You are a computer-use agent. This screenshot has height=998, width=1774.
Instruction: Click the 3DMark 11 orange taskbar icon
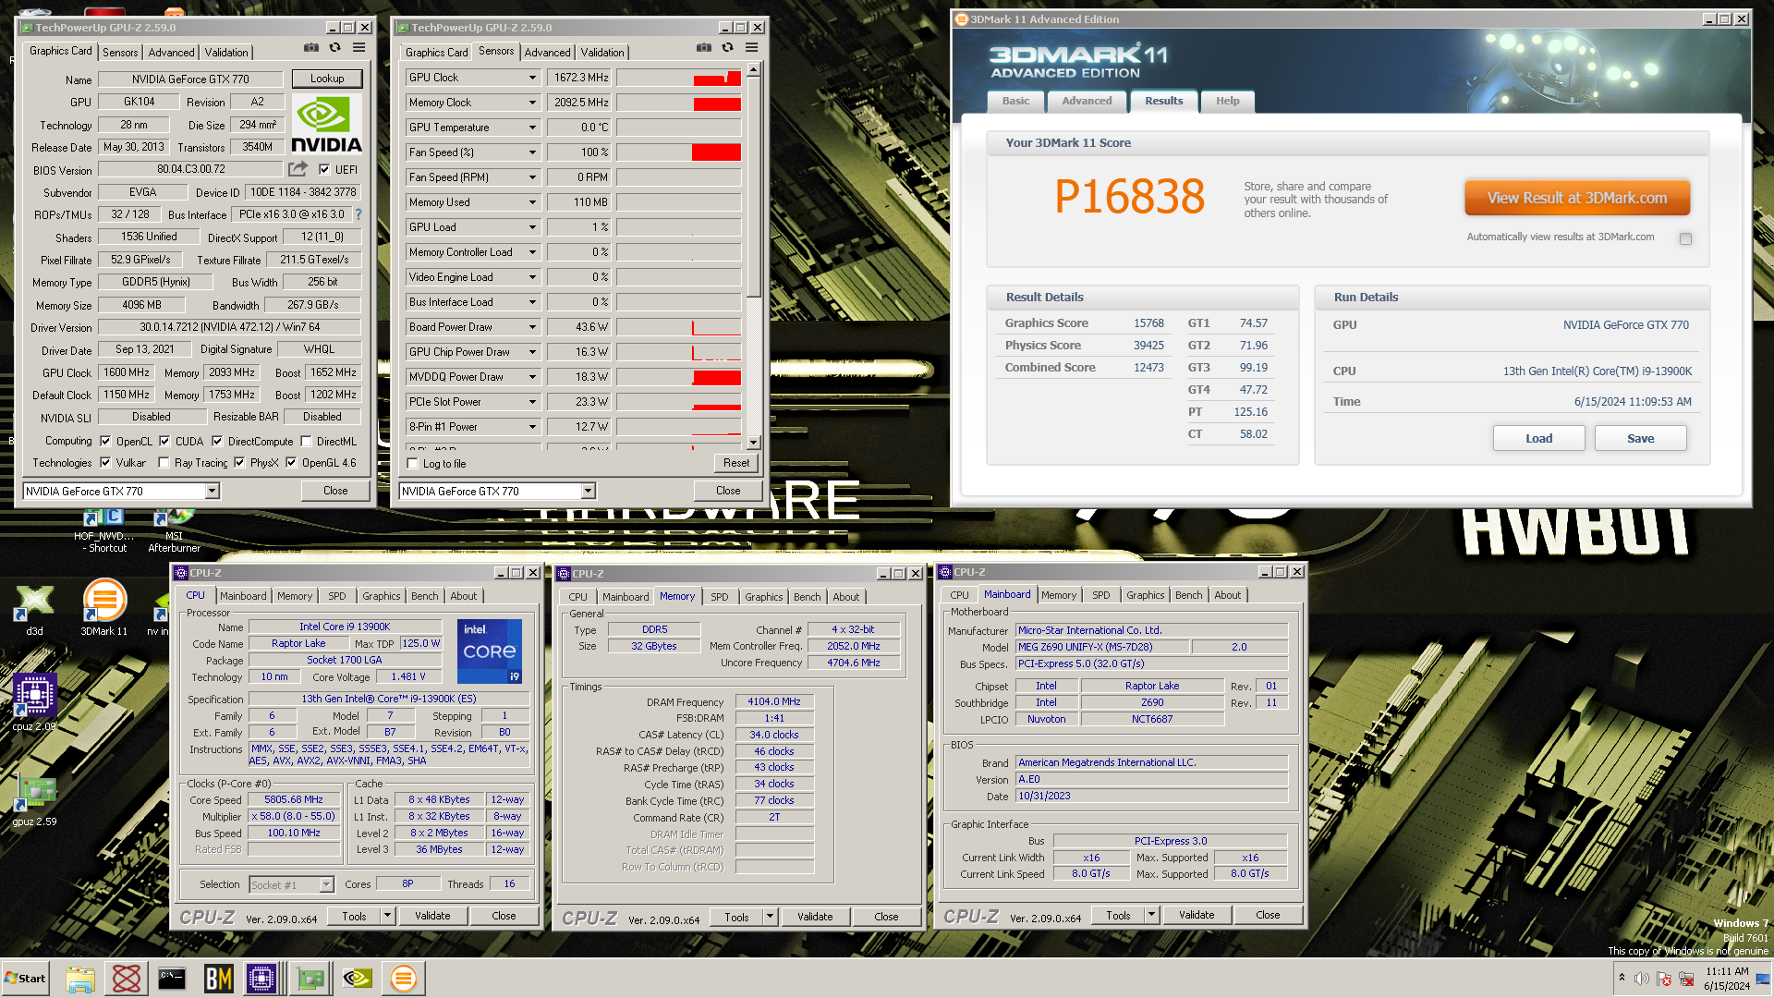point(403,979)
